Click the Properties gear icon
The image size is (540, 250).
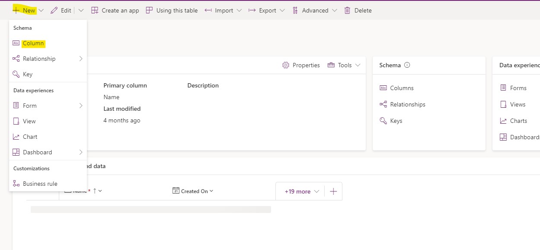285,65
